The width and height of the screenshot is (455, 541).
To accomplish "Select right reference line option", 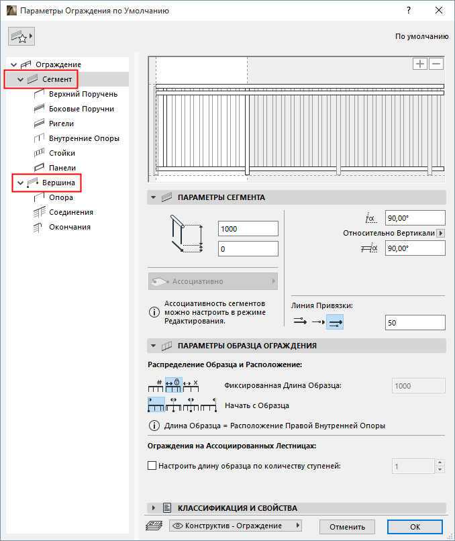I will (335, 322).
